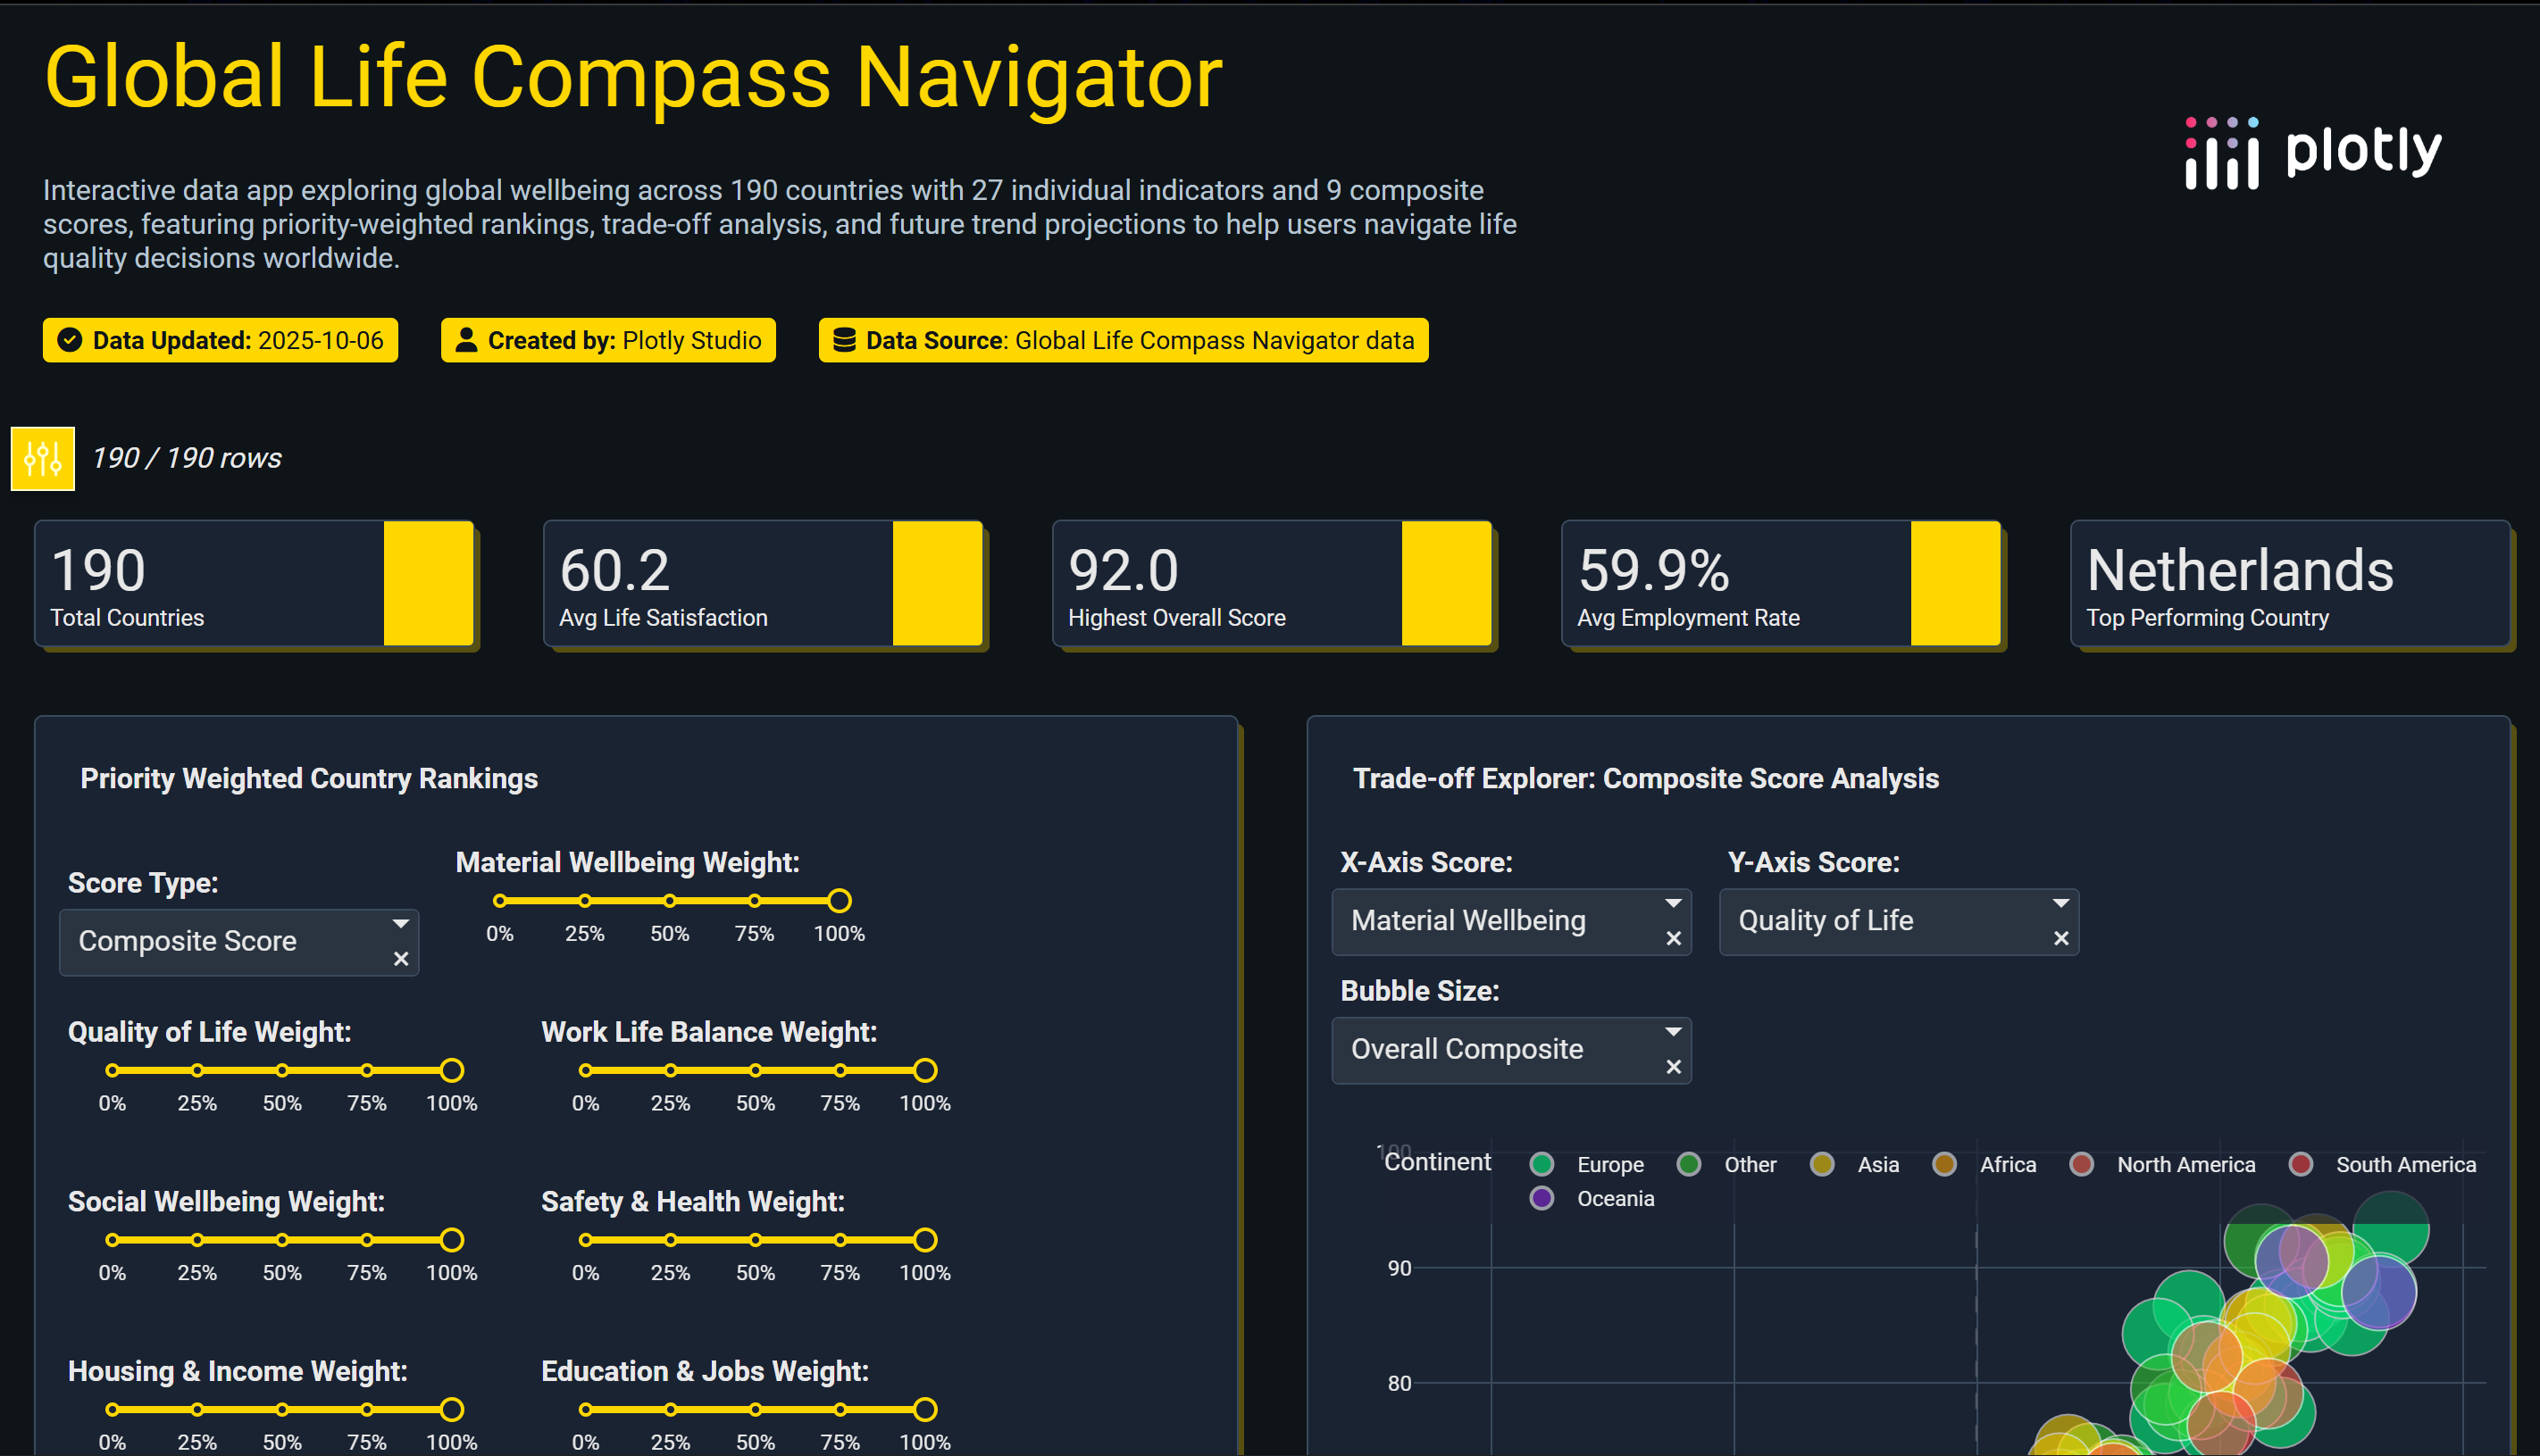This screenshot has width=2540, height=1456.
Task: Open the Bubble Size dropdown
Action: (1673, 1031)
